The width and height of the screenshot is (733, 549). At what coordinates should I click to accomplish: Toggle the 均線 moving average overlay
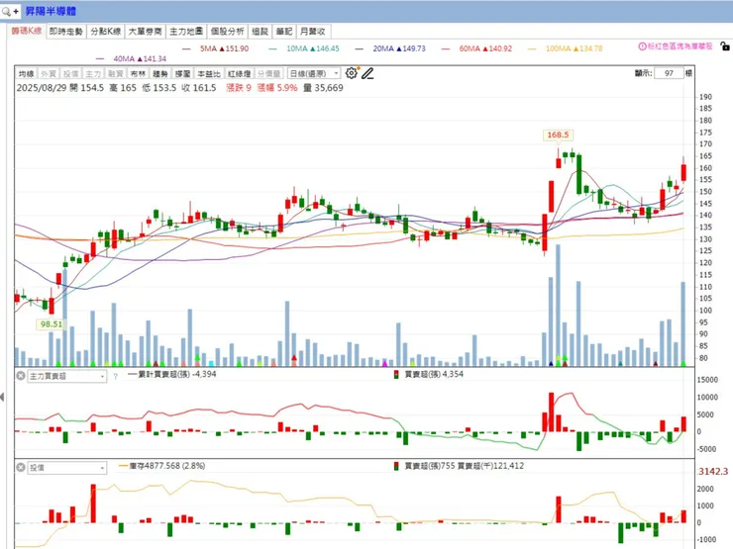pos(26,74)
